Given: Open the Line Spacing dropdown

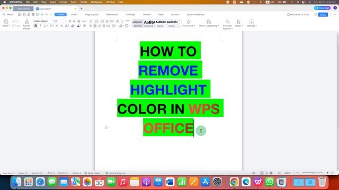Looking at the screenshot, I should [114, 26].
